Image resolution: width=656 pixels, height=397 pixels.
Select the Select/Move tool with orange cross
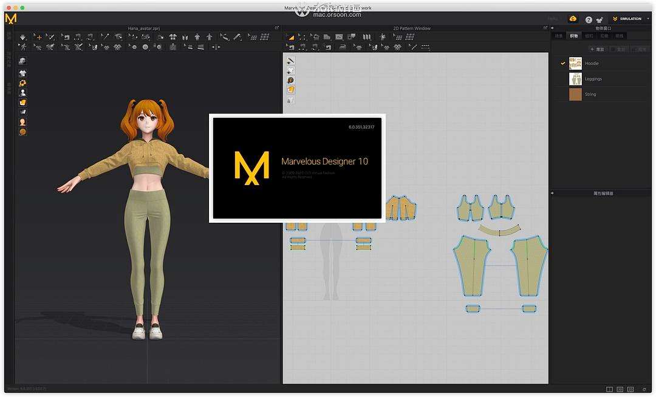point(37,37)
